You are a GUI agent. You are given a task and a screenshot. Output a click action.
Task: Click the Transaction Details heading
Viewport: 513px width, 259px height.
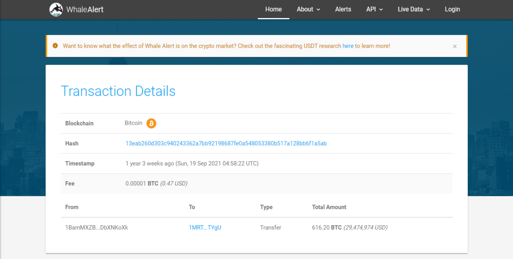coord(118,91)
